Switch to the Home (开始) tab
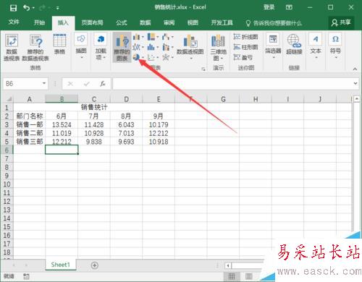362x282 pixels. point(39,22)
